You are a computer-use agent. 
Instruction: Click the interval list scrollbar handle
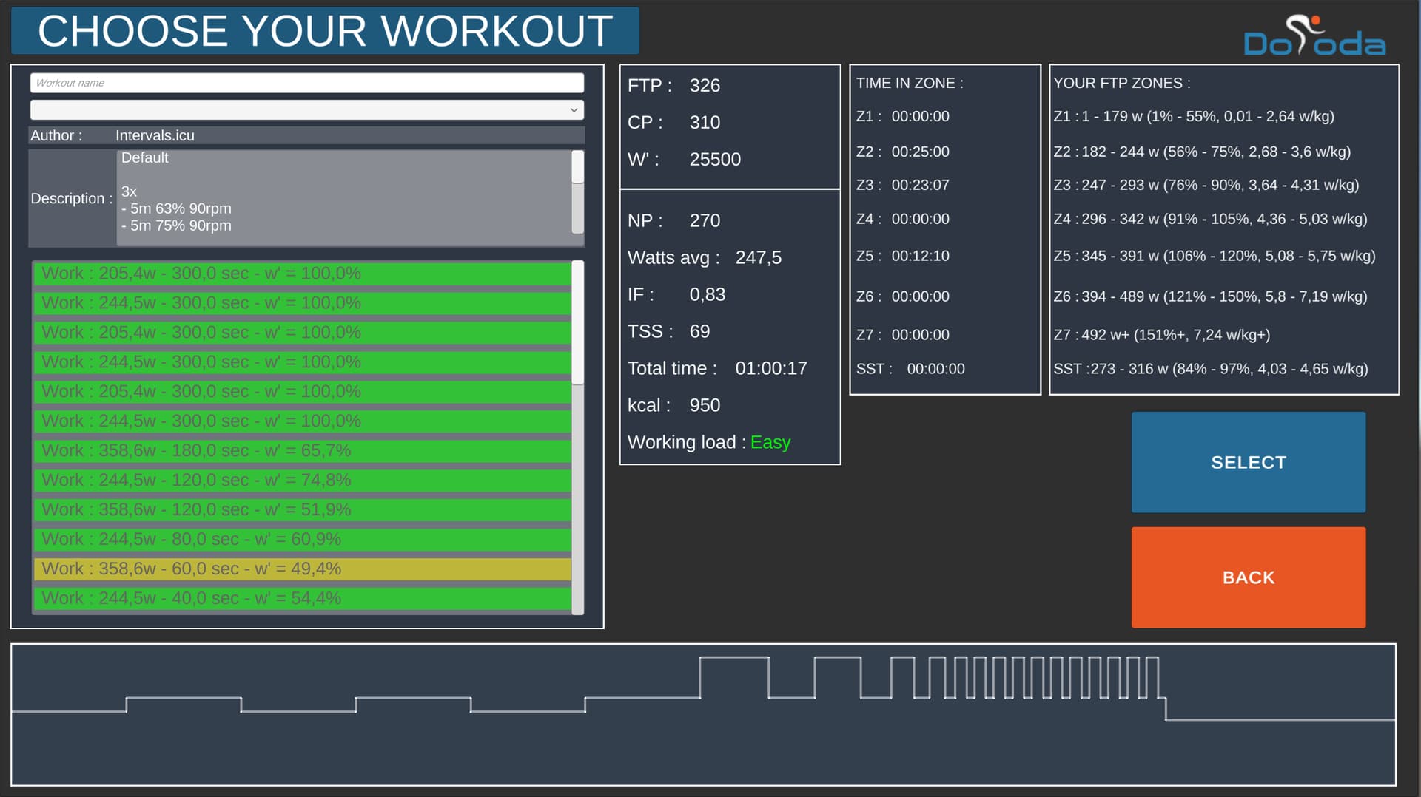(577, 322)
